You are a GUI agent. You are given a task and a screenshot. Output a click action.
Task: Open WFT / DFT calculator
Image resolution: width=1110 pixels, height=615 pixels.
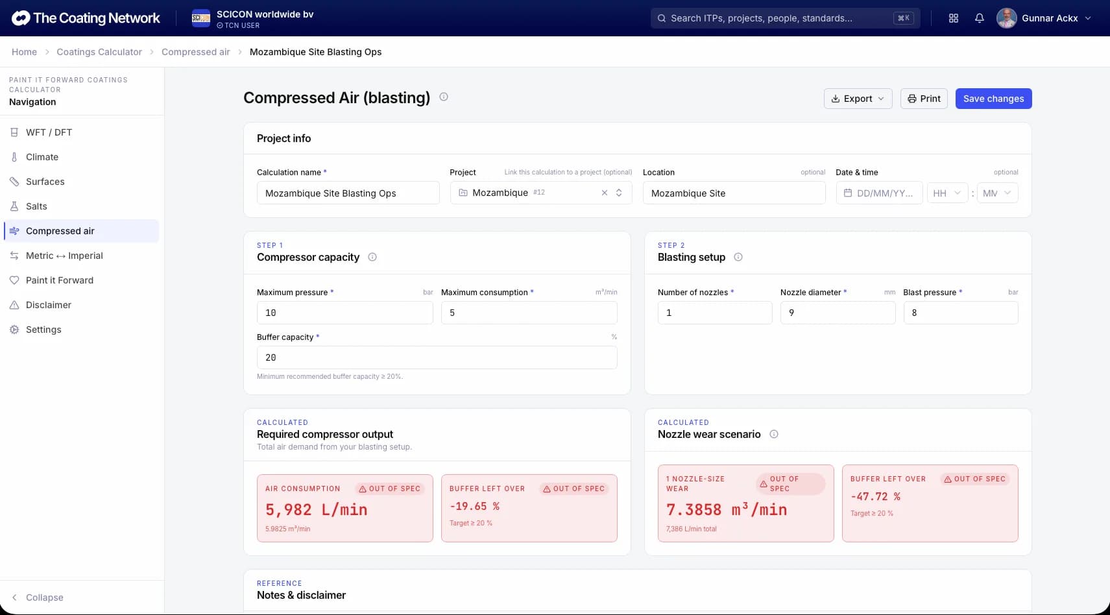[x=82, y=132]
